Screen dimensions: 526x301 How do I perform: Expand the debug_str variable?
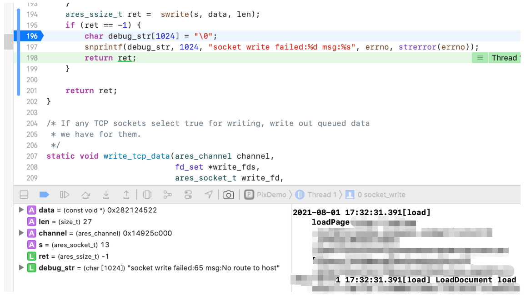click(x=20, y=268)
